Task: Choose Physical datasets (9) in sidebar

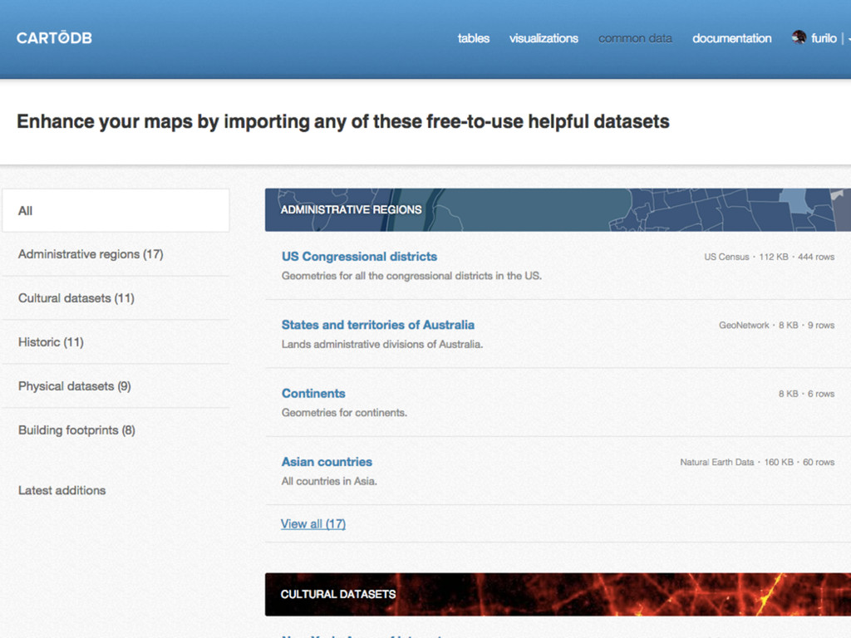Action: tap(74, 385)
